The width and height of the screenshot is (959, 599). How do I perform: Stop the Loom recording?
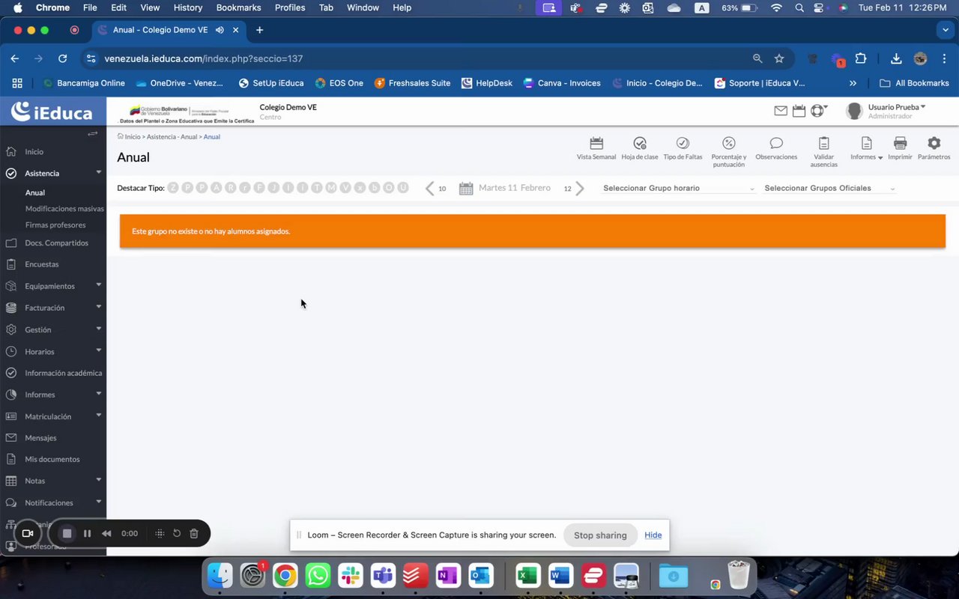click(67, 533)
